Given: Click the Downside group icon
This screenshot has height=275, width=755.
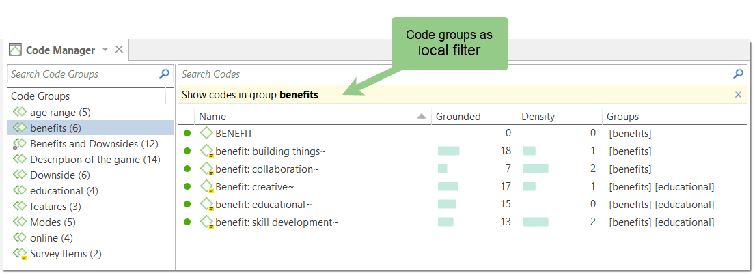Looking at the screenshot, I should 19,175.
